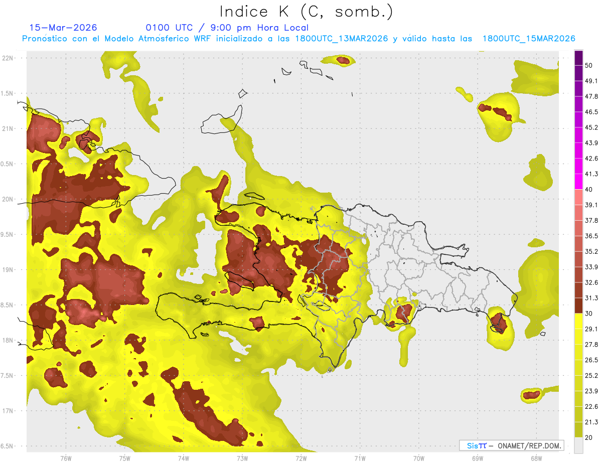The height and width of the screenshot is (465, 602).
Task: Select the date label 15-Mar-2026
Action: click(63, 28)
